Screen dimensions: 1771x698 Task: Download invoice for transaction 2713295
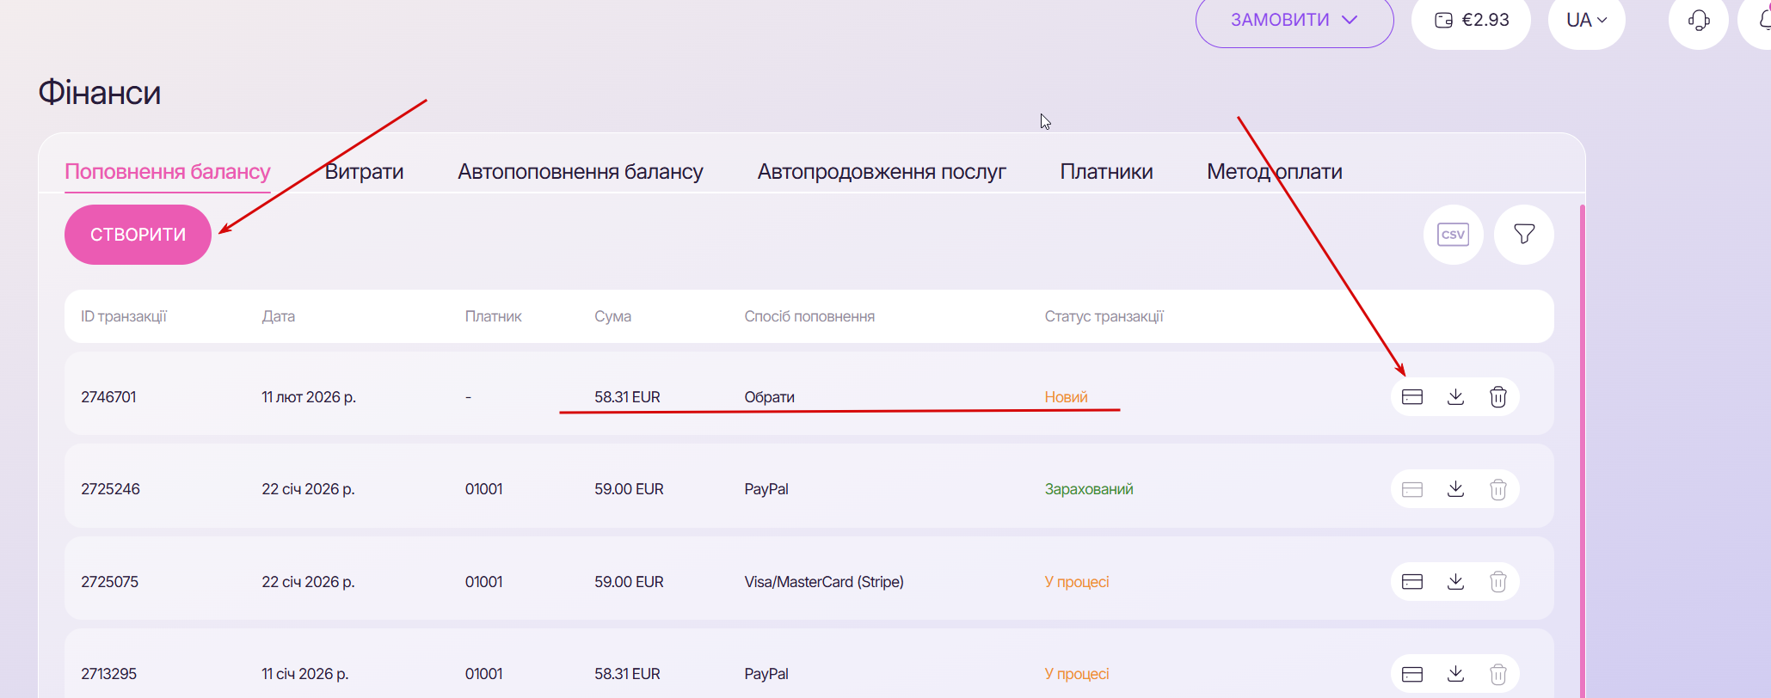click(1455, 674)
